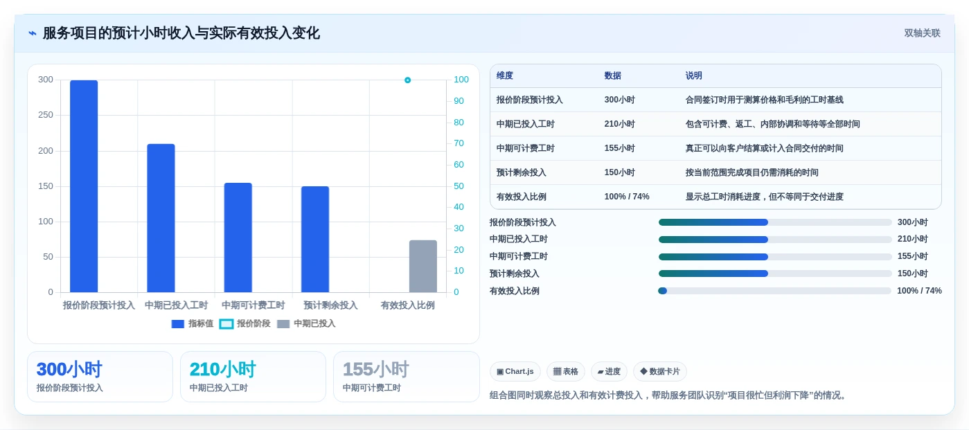This screenshot has width=969, height=430.
Task: Click the dashboard title text
Action: pyautogui.click(x=181, y=33)
